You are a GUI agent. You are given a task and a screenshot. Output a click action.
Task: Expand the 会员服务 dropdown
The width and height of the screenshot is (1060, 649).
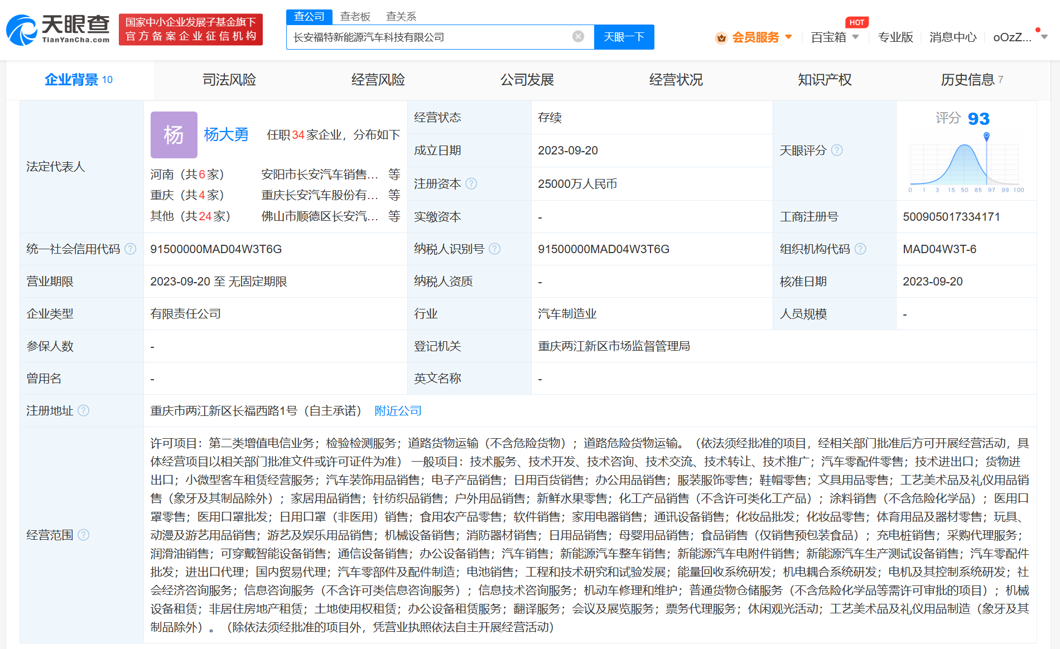click(754, 37)
